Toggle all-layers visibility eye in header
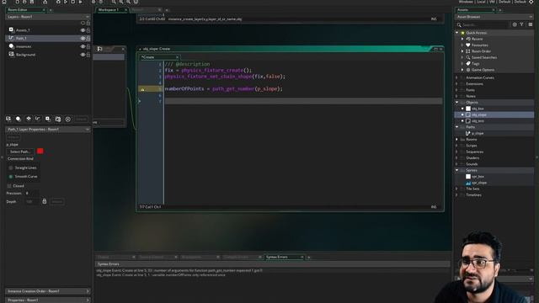539x303 pixels. click(83, 23)
